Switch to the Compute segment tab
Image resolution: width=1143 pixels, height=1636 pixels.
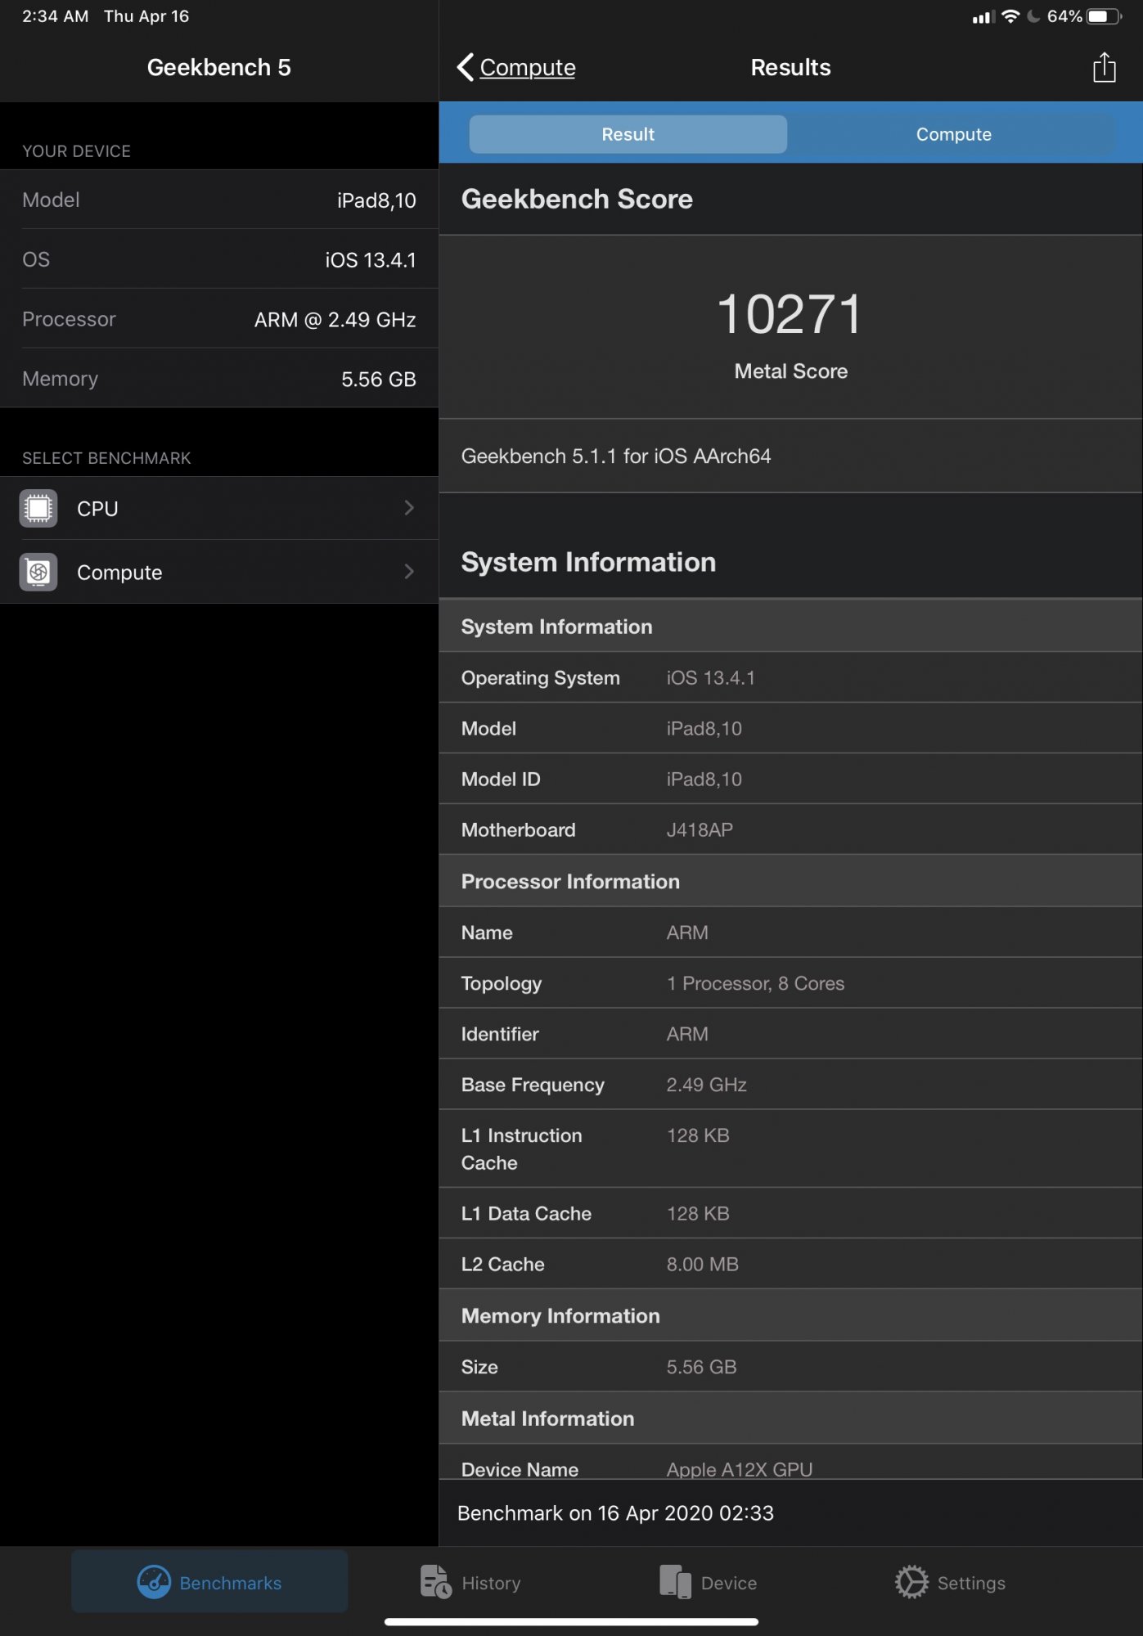click(x=953, y=134)
